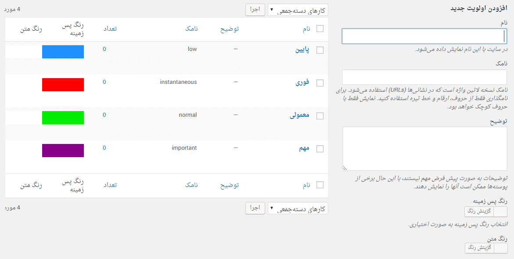Click the blue background swatch of پایین

point(63,52)
